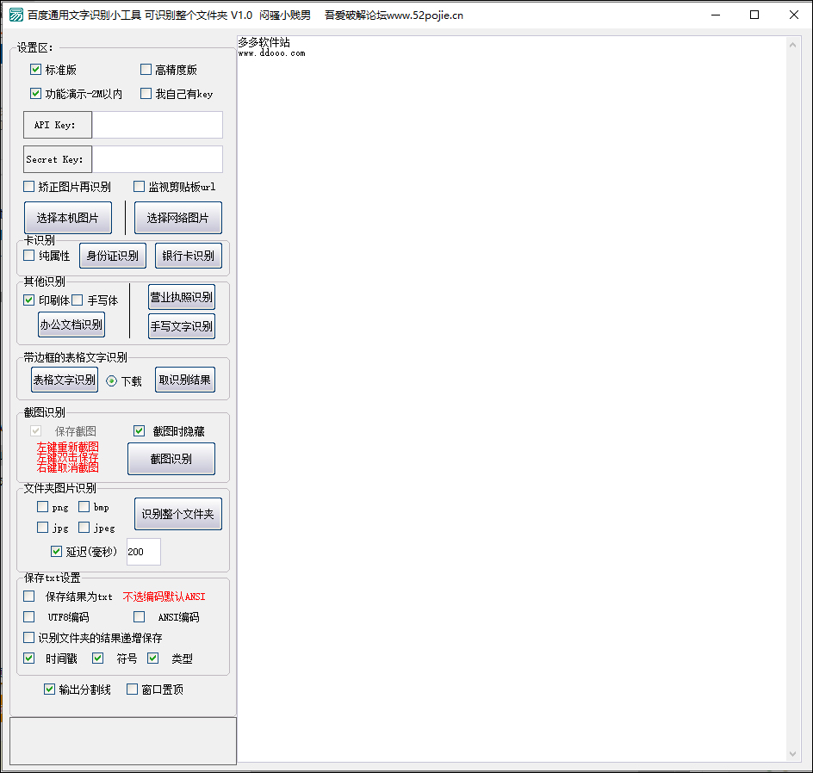The width and height of the screenshot is (813, 773).
Task: Start 身份证识别 ID card recognition
Action: click(113, 255)
